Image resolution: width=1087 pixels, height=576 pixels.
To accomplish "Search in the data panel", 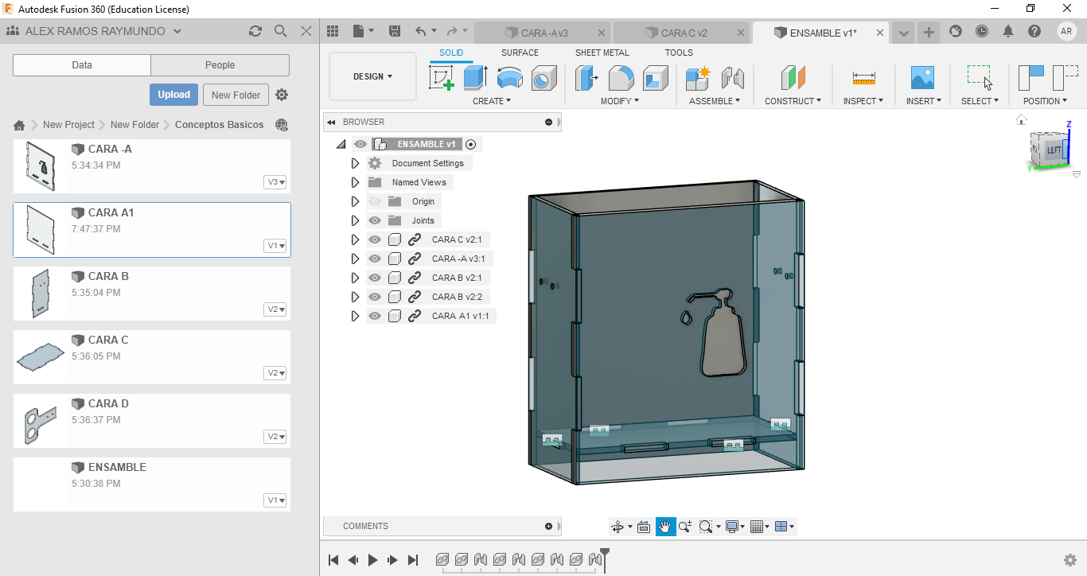I will point(281,31).
